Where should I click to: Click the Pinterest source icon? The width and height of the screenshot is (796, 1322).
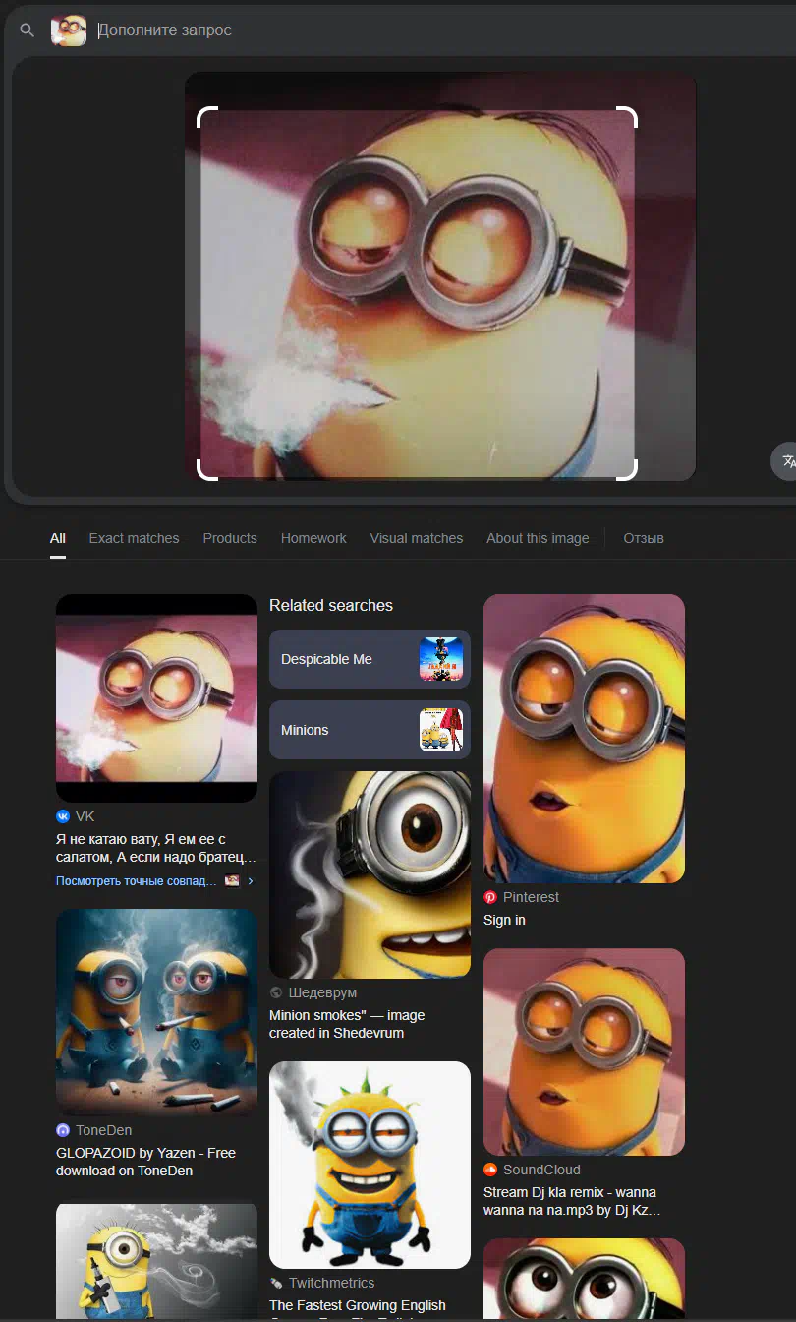pyautogui.click(x=490, y=897)
